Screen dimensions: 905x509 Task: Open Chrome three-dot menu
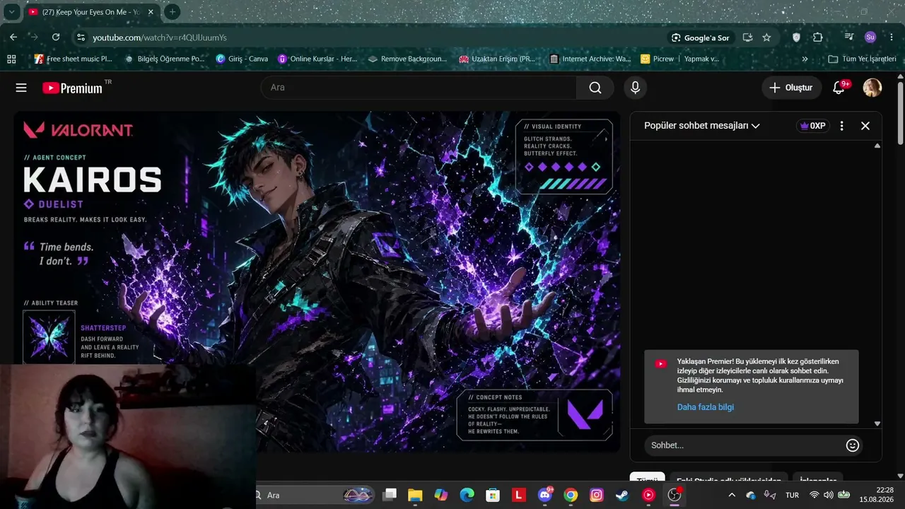[x=891, y=37]
